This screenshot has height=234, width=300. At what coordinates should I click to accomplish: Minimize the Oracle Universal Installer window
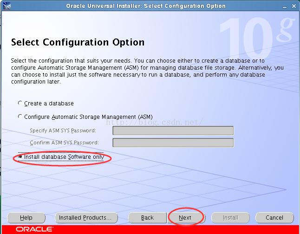[x=285, y=6]
